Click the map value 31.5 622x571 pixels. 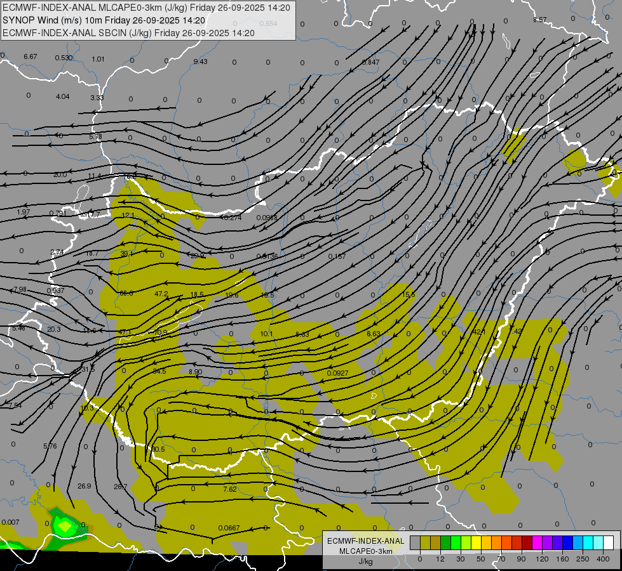tap(88, 369)
